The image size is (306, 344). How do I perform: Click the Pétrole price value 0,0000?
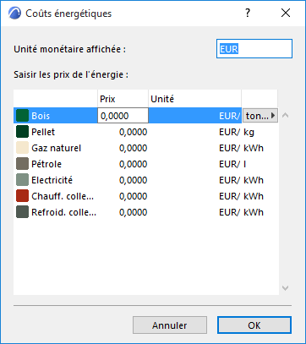click(133, 164)
